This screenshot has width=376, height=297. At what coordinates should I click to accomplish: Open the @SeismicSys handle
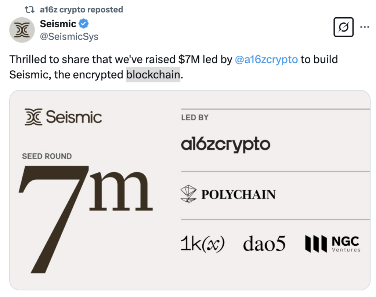tap(69, 36)
